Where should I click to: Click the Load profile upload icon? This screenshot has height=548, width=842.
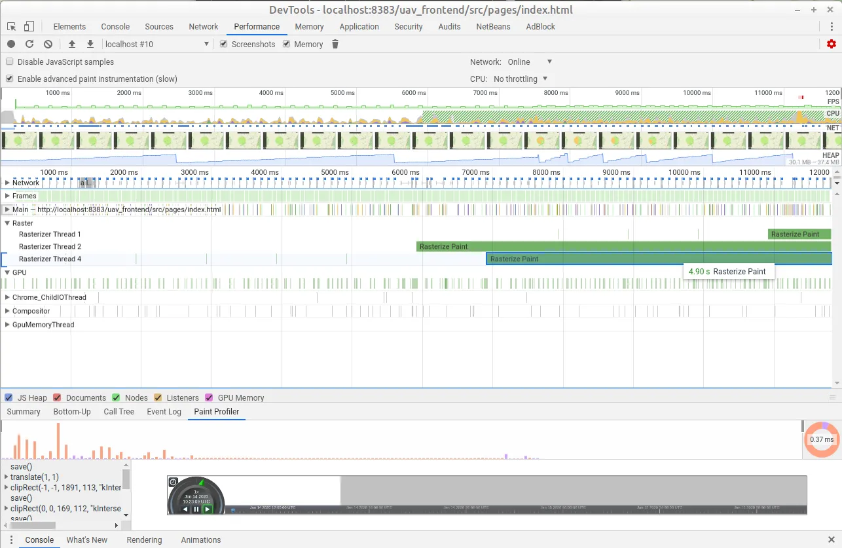point(72,44)
